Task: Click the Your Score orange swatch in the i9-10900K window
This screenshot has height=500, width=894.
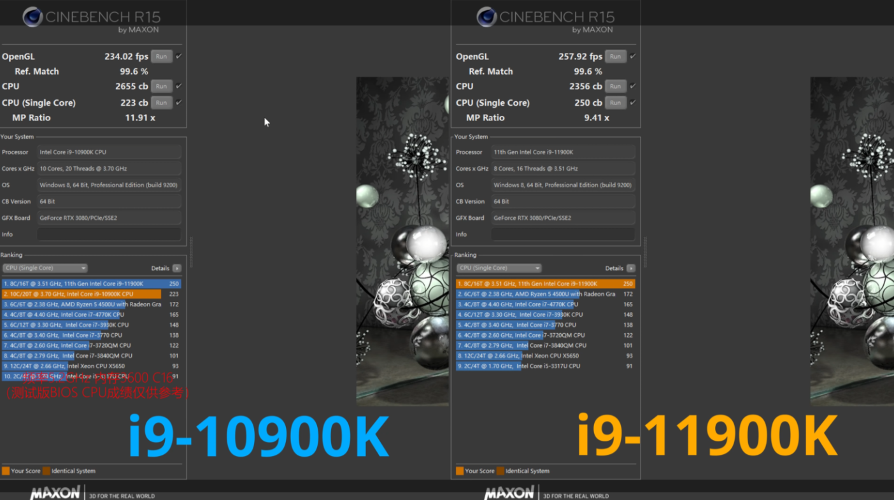Action: tap(6, 471)
